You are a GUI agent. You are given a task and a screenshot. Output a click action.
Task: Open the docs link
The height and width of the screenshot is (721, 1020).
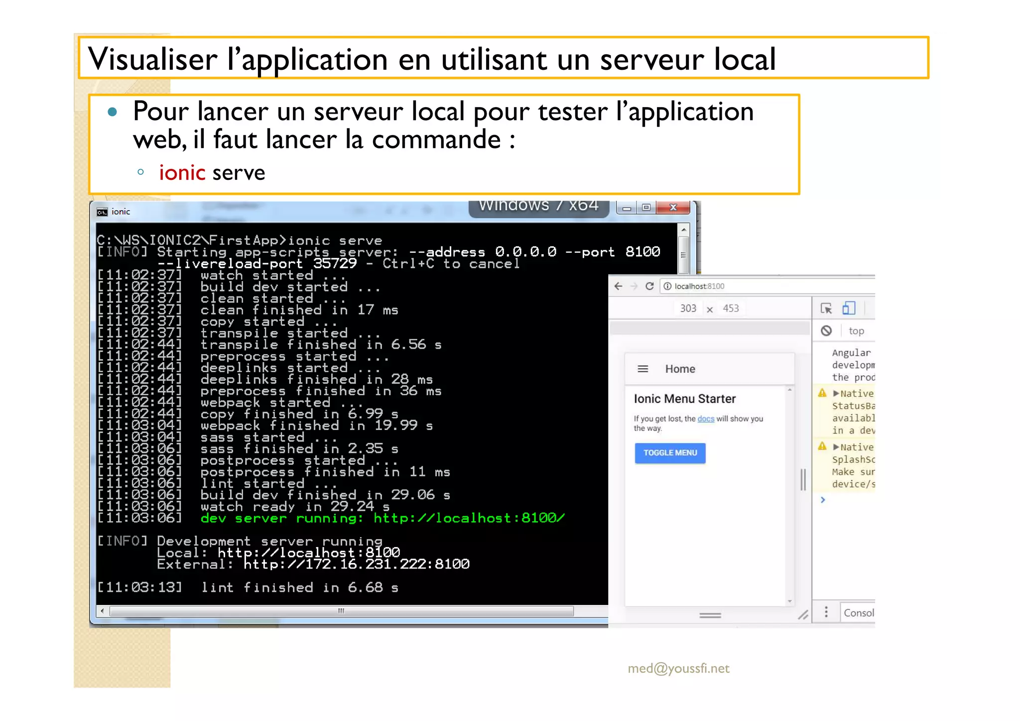706,419
